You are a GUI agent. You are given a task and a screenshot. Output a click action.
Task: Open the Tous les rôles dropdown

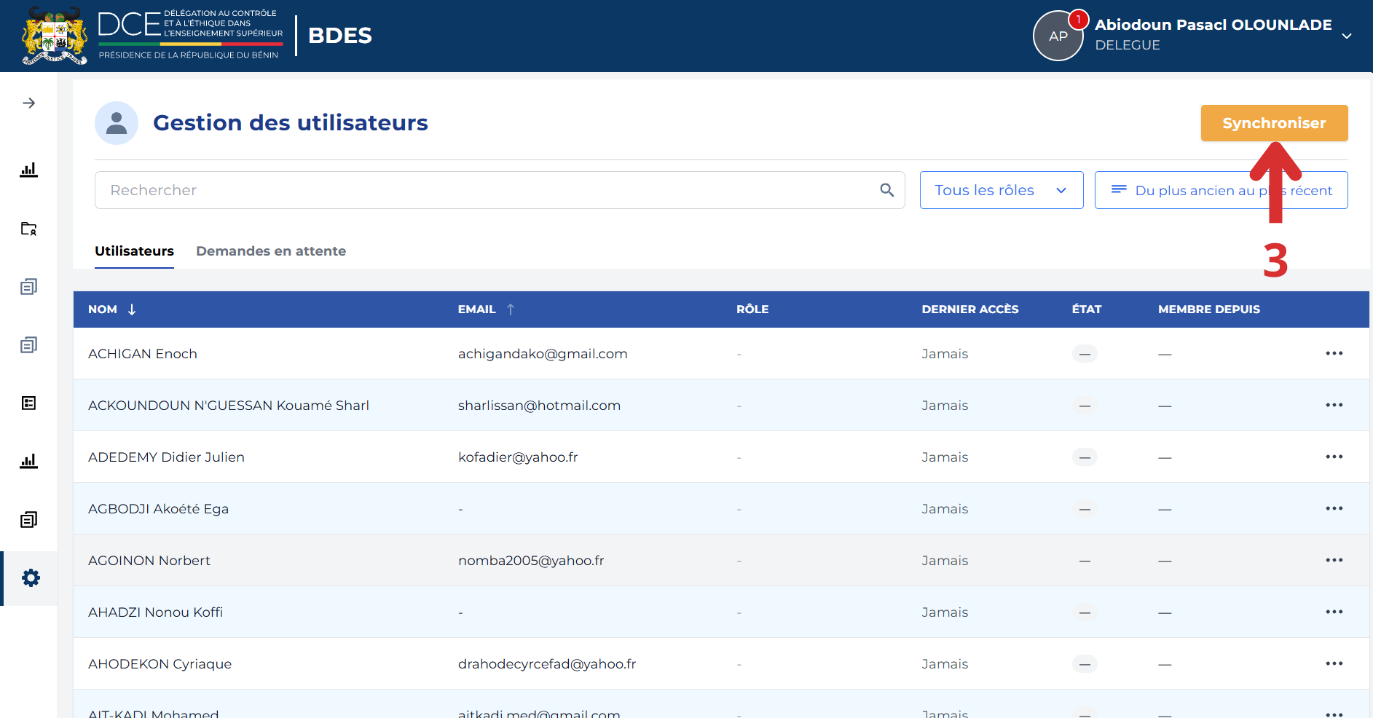coord(1002,190)
